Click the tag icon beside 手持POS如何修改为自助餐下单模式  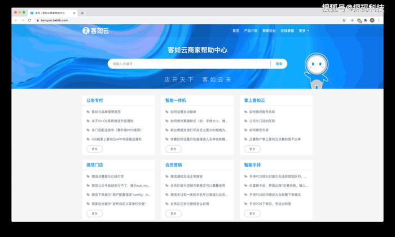pos(245,195)
